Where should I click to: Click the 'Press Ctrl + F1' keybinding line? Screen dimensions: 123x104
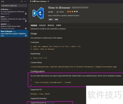point(39,58)
